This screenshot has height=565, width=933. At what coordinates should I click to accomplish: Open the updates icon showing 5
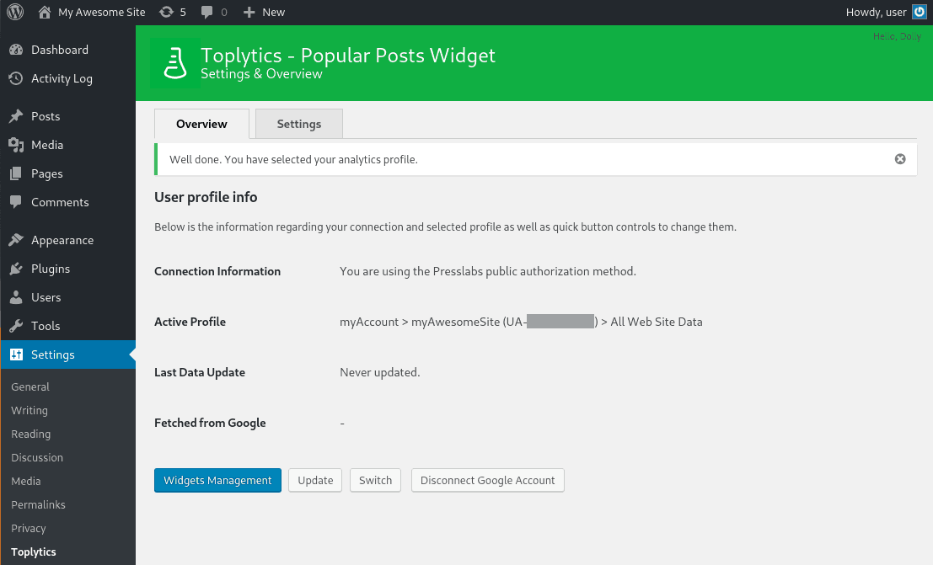(167, 12)
